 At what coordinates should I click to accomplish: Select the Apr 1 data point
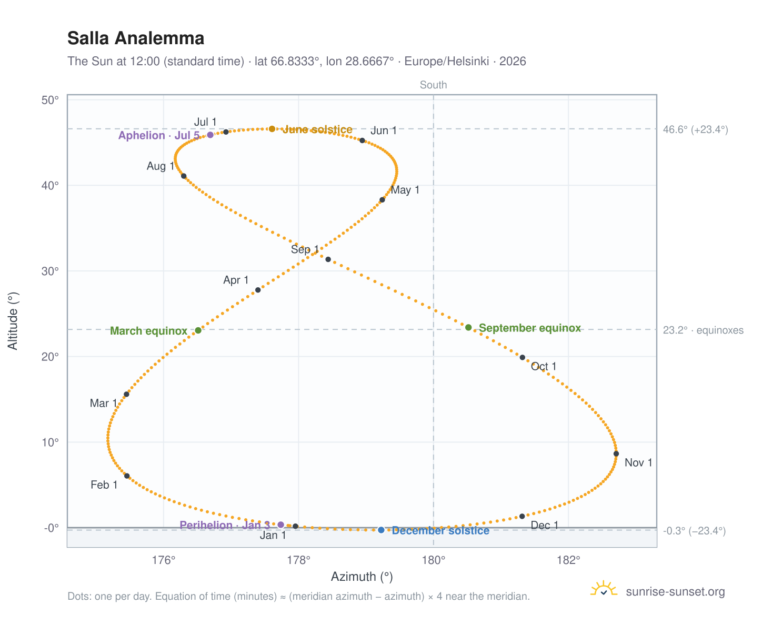(258, 290)
